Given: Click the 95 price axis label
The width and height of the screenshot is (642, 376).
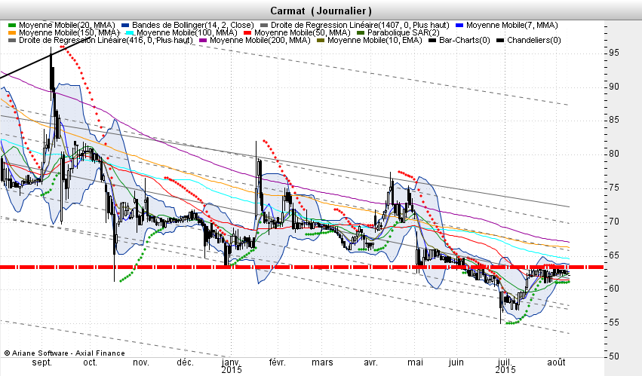Looking at the screenshot, I should click(614, 53).
